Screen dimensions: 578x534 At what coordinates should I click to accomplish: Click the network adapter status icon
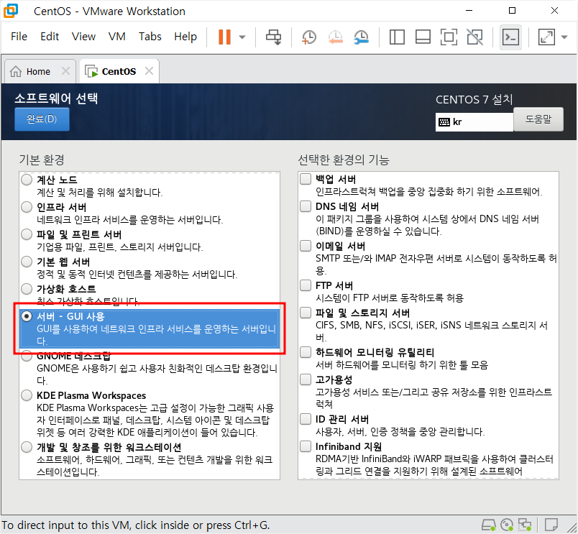525,525
